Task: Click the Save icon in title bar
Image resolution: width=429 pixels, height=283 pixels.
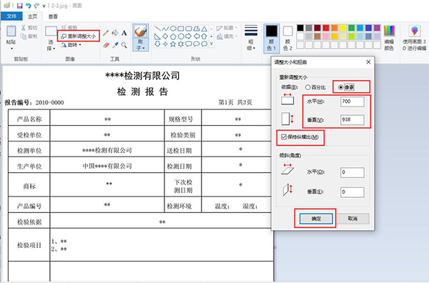Action: coord(19,6)
